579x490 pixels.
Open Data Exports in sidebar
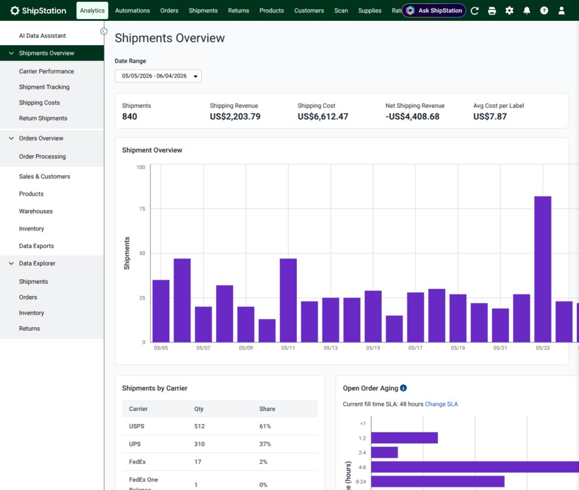click(x=36, y=246)
